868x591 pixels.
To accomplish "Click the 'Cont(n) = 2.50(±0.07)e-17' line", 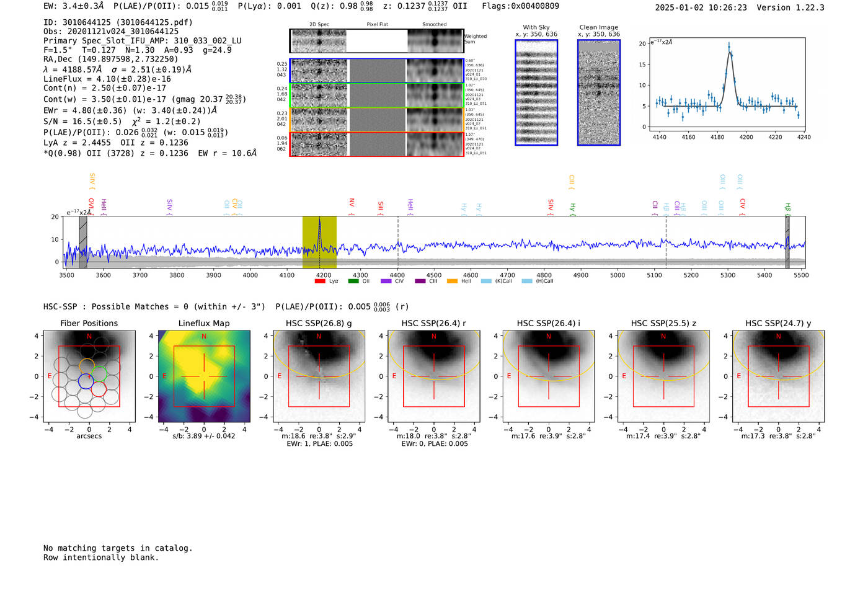I will point(105,88).
